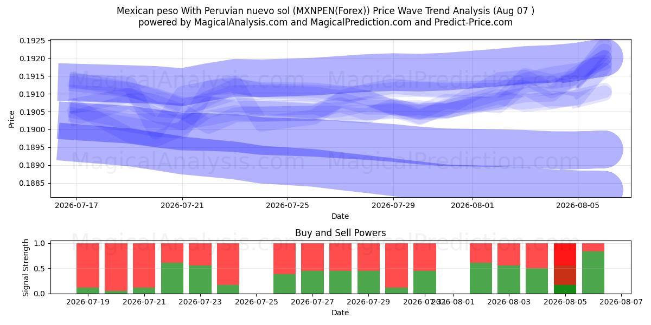Click the red sell bar above 2026-07-19
651x325 pixels.
click(88, 265)
